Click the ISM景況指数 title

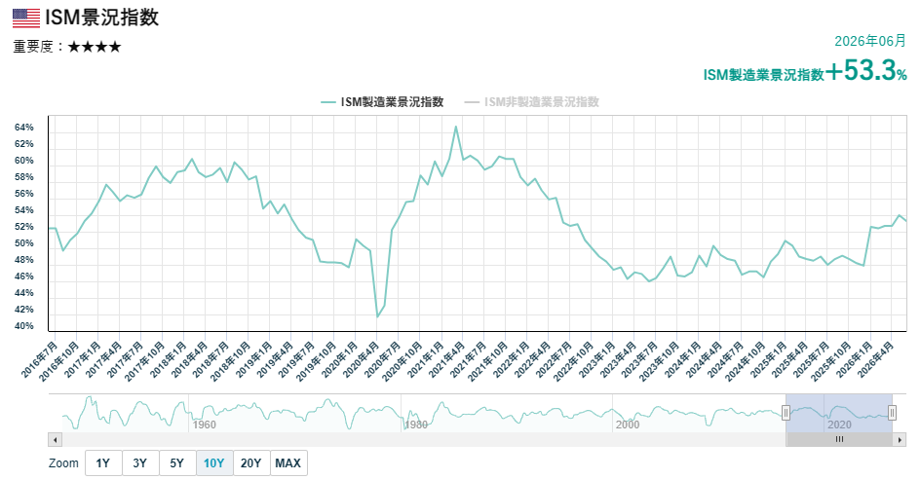(102, 18)
